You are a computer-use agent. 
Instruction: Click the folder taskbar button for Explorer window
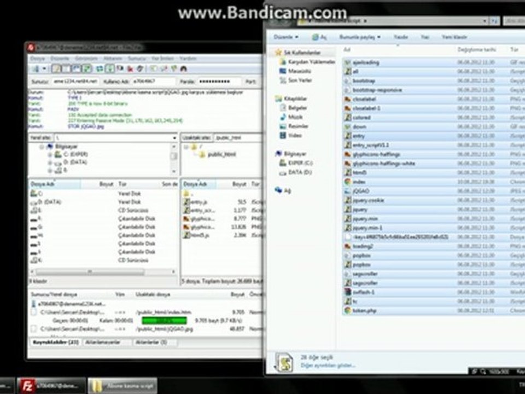[122, 386]
